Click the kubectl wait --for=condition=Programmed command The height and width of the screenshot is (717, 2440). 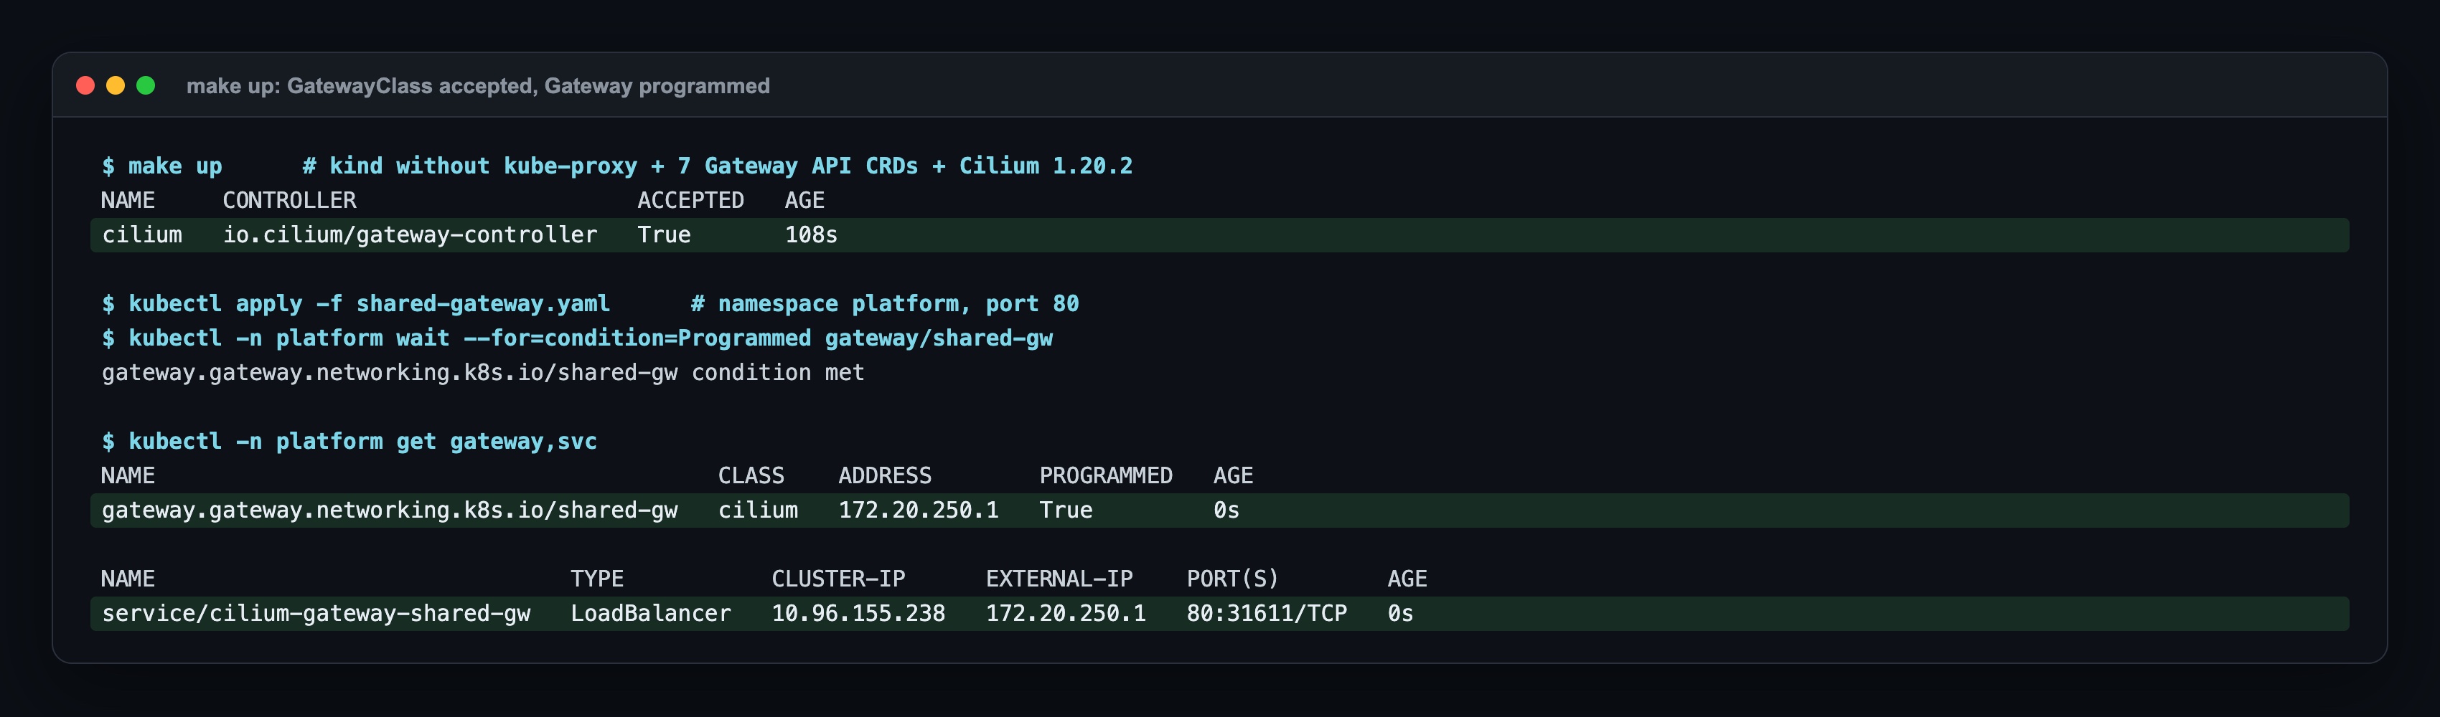(x=577, y=338)
